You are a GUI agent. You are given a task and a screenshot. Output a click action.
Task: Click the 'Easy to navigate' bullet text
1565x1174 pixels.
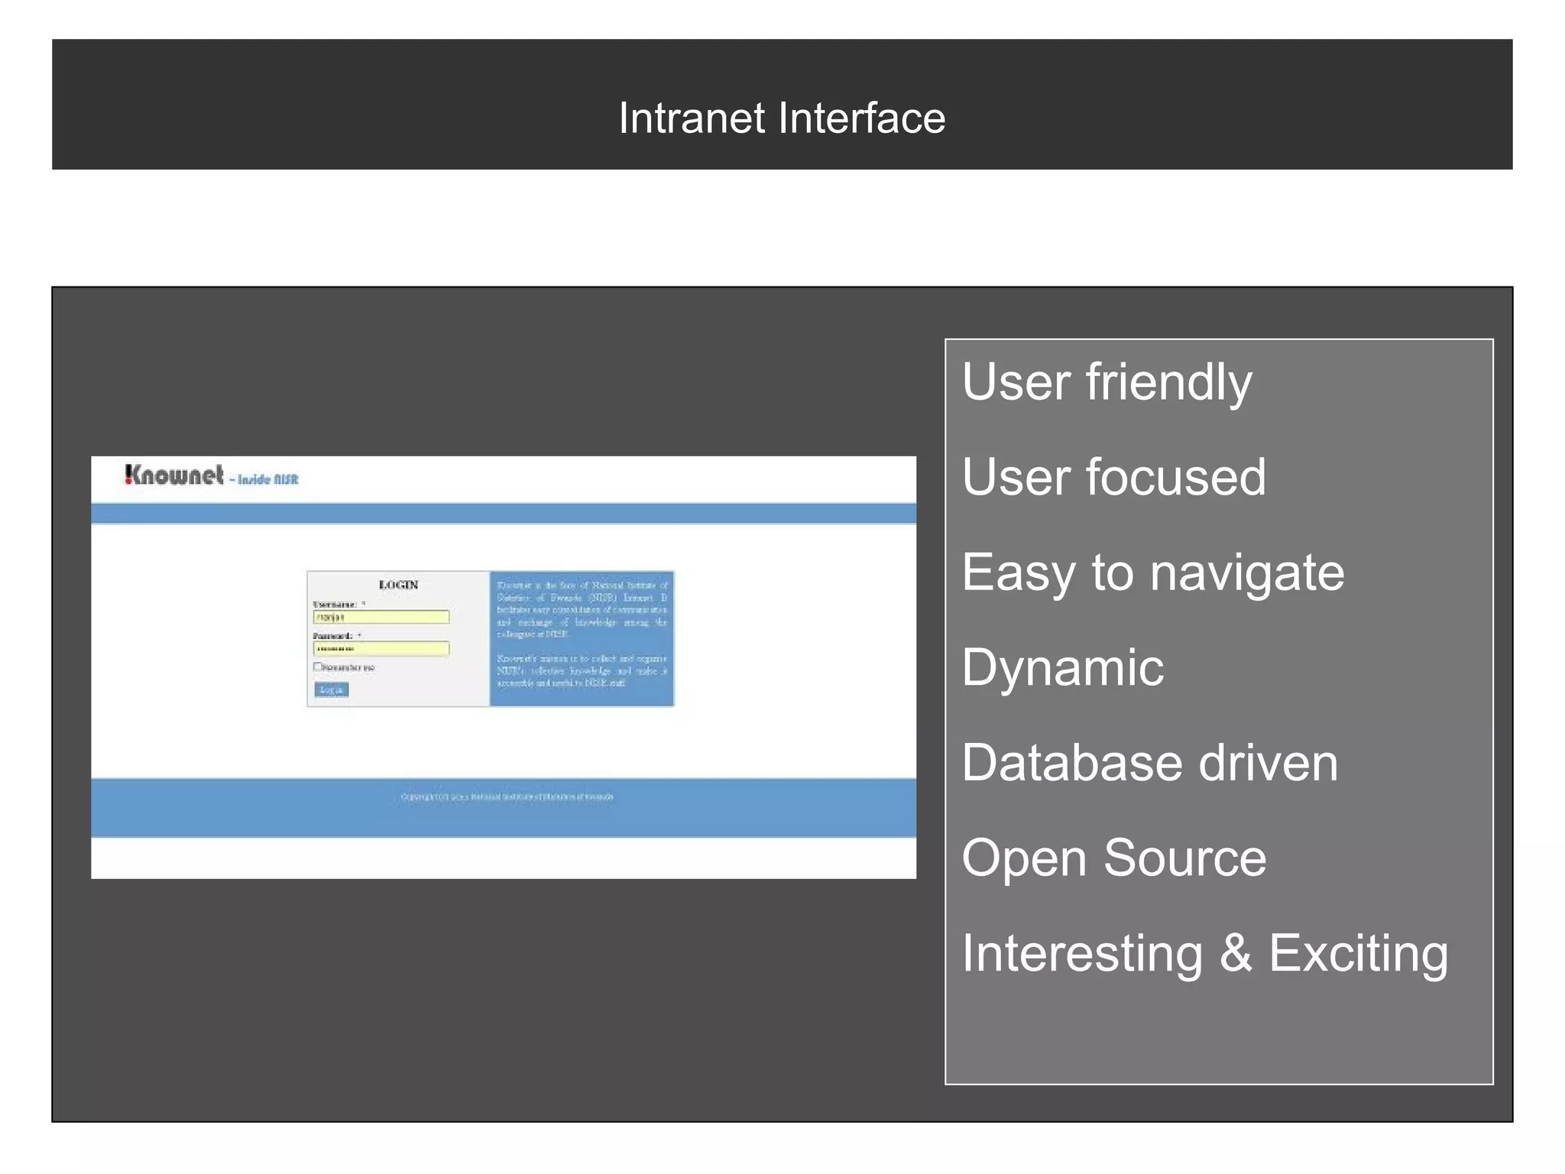(1152, 572)
